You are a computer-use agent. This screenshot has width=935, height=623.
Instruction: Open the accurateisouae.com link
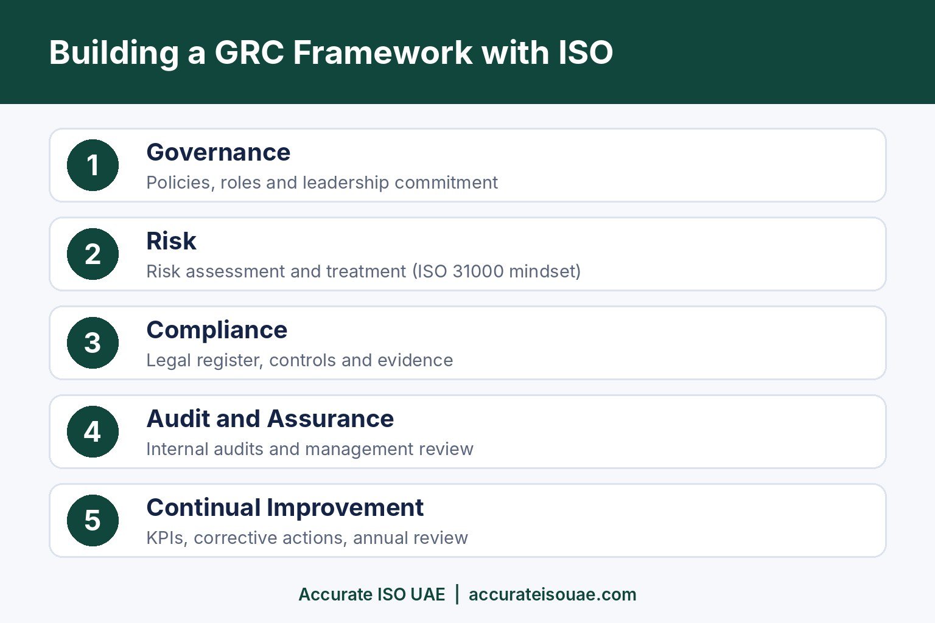click(x=552, y=594)
